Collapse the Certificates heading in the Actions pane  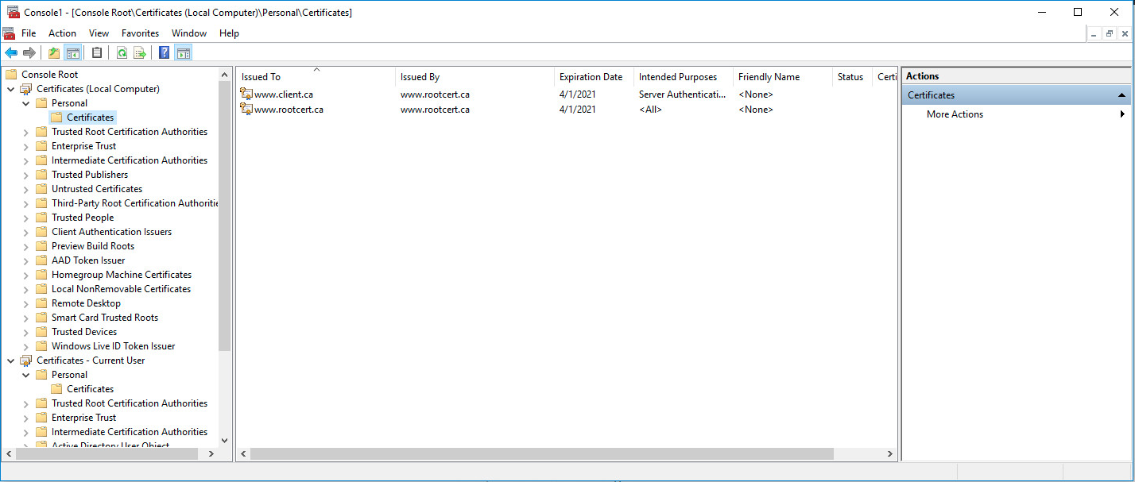pyautogui.click(x=1121, y=94)
